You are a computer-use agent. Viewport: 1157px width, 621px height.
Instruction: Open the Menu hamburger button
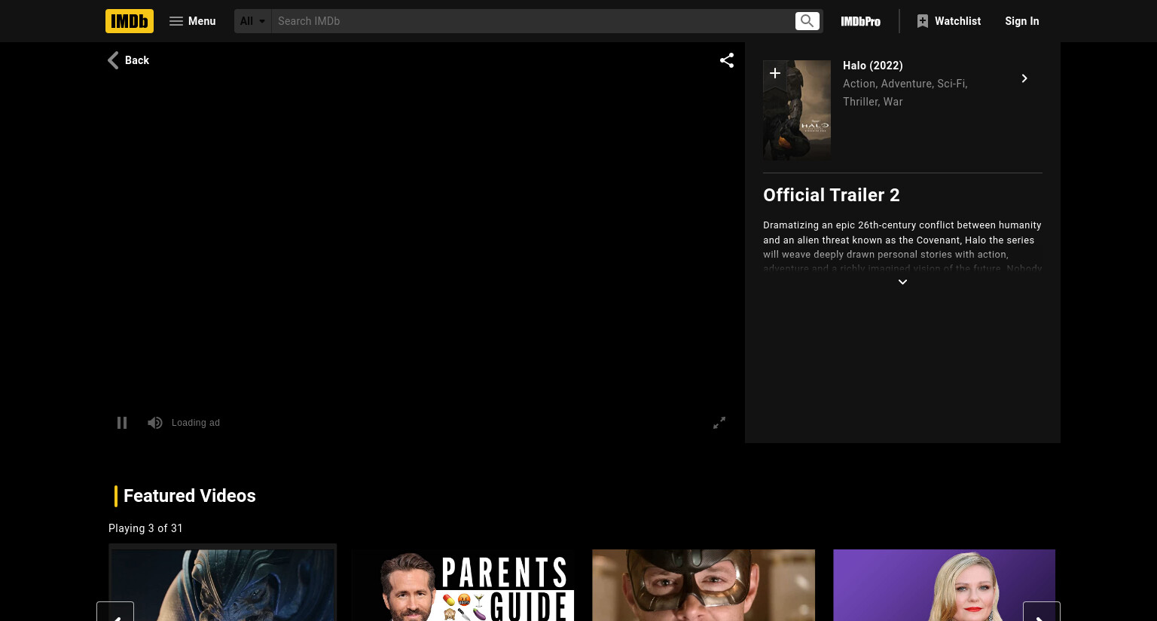(193, 21)
